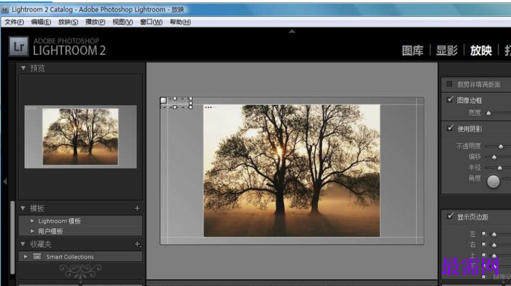
Task: Expand the 用户模板 folder
Action: pyautogui.click(x=32, y=231)
